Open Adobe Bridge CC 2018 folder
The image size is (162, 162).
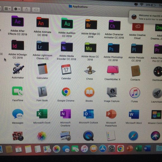pyautogui.click(x=91, y=24)
